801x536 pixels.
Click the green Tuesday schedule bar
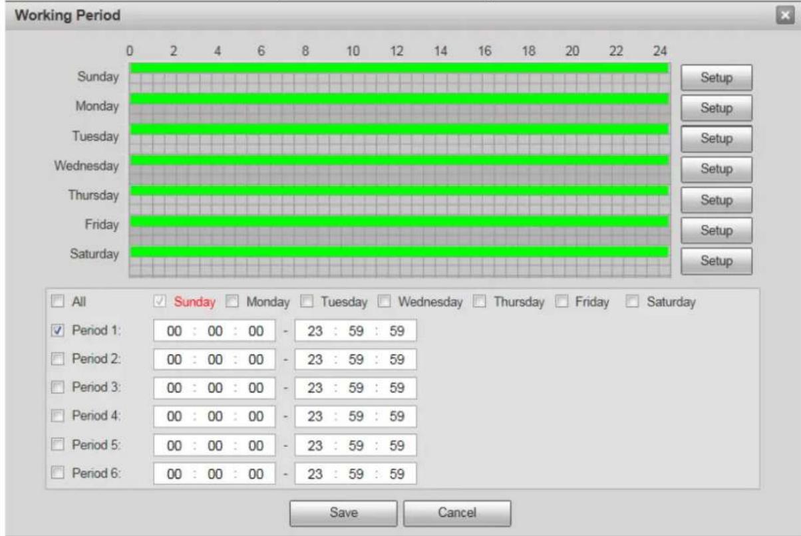[399, 129]
